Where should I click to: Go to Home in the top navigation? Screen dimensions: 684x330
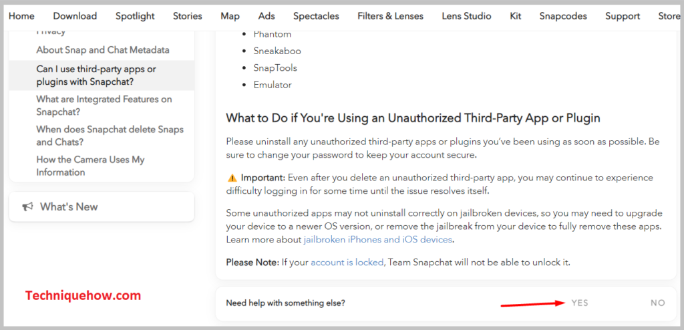[21, 16]
